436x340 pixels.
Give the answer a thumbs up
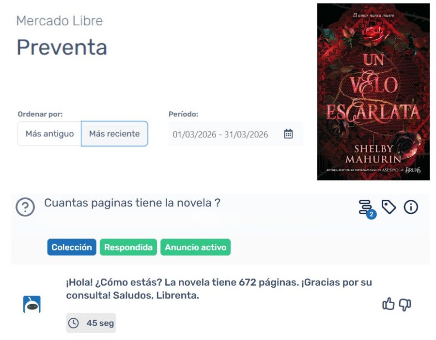(x=389, y=304)
